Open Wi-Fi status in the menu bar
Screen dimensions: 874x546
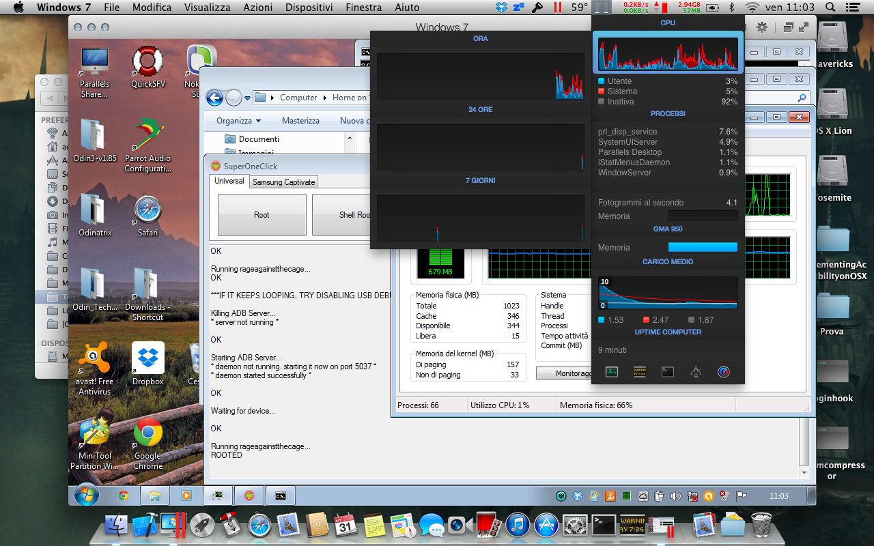coord(752,8)
